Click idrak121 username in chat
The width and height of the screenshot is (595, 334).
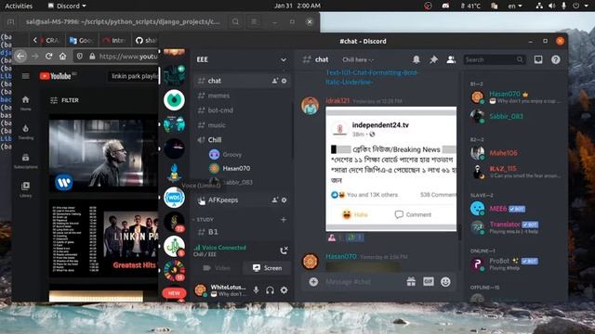(337, 101)
